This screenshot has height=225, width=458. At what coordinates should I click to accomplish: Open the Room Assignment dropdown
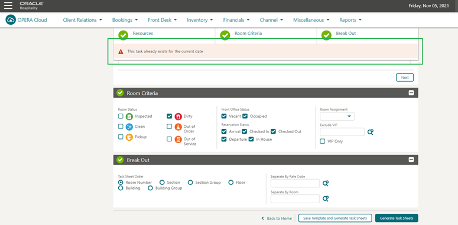click(x=337, y=117)
